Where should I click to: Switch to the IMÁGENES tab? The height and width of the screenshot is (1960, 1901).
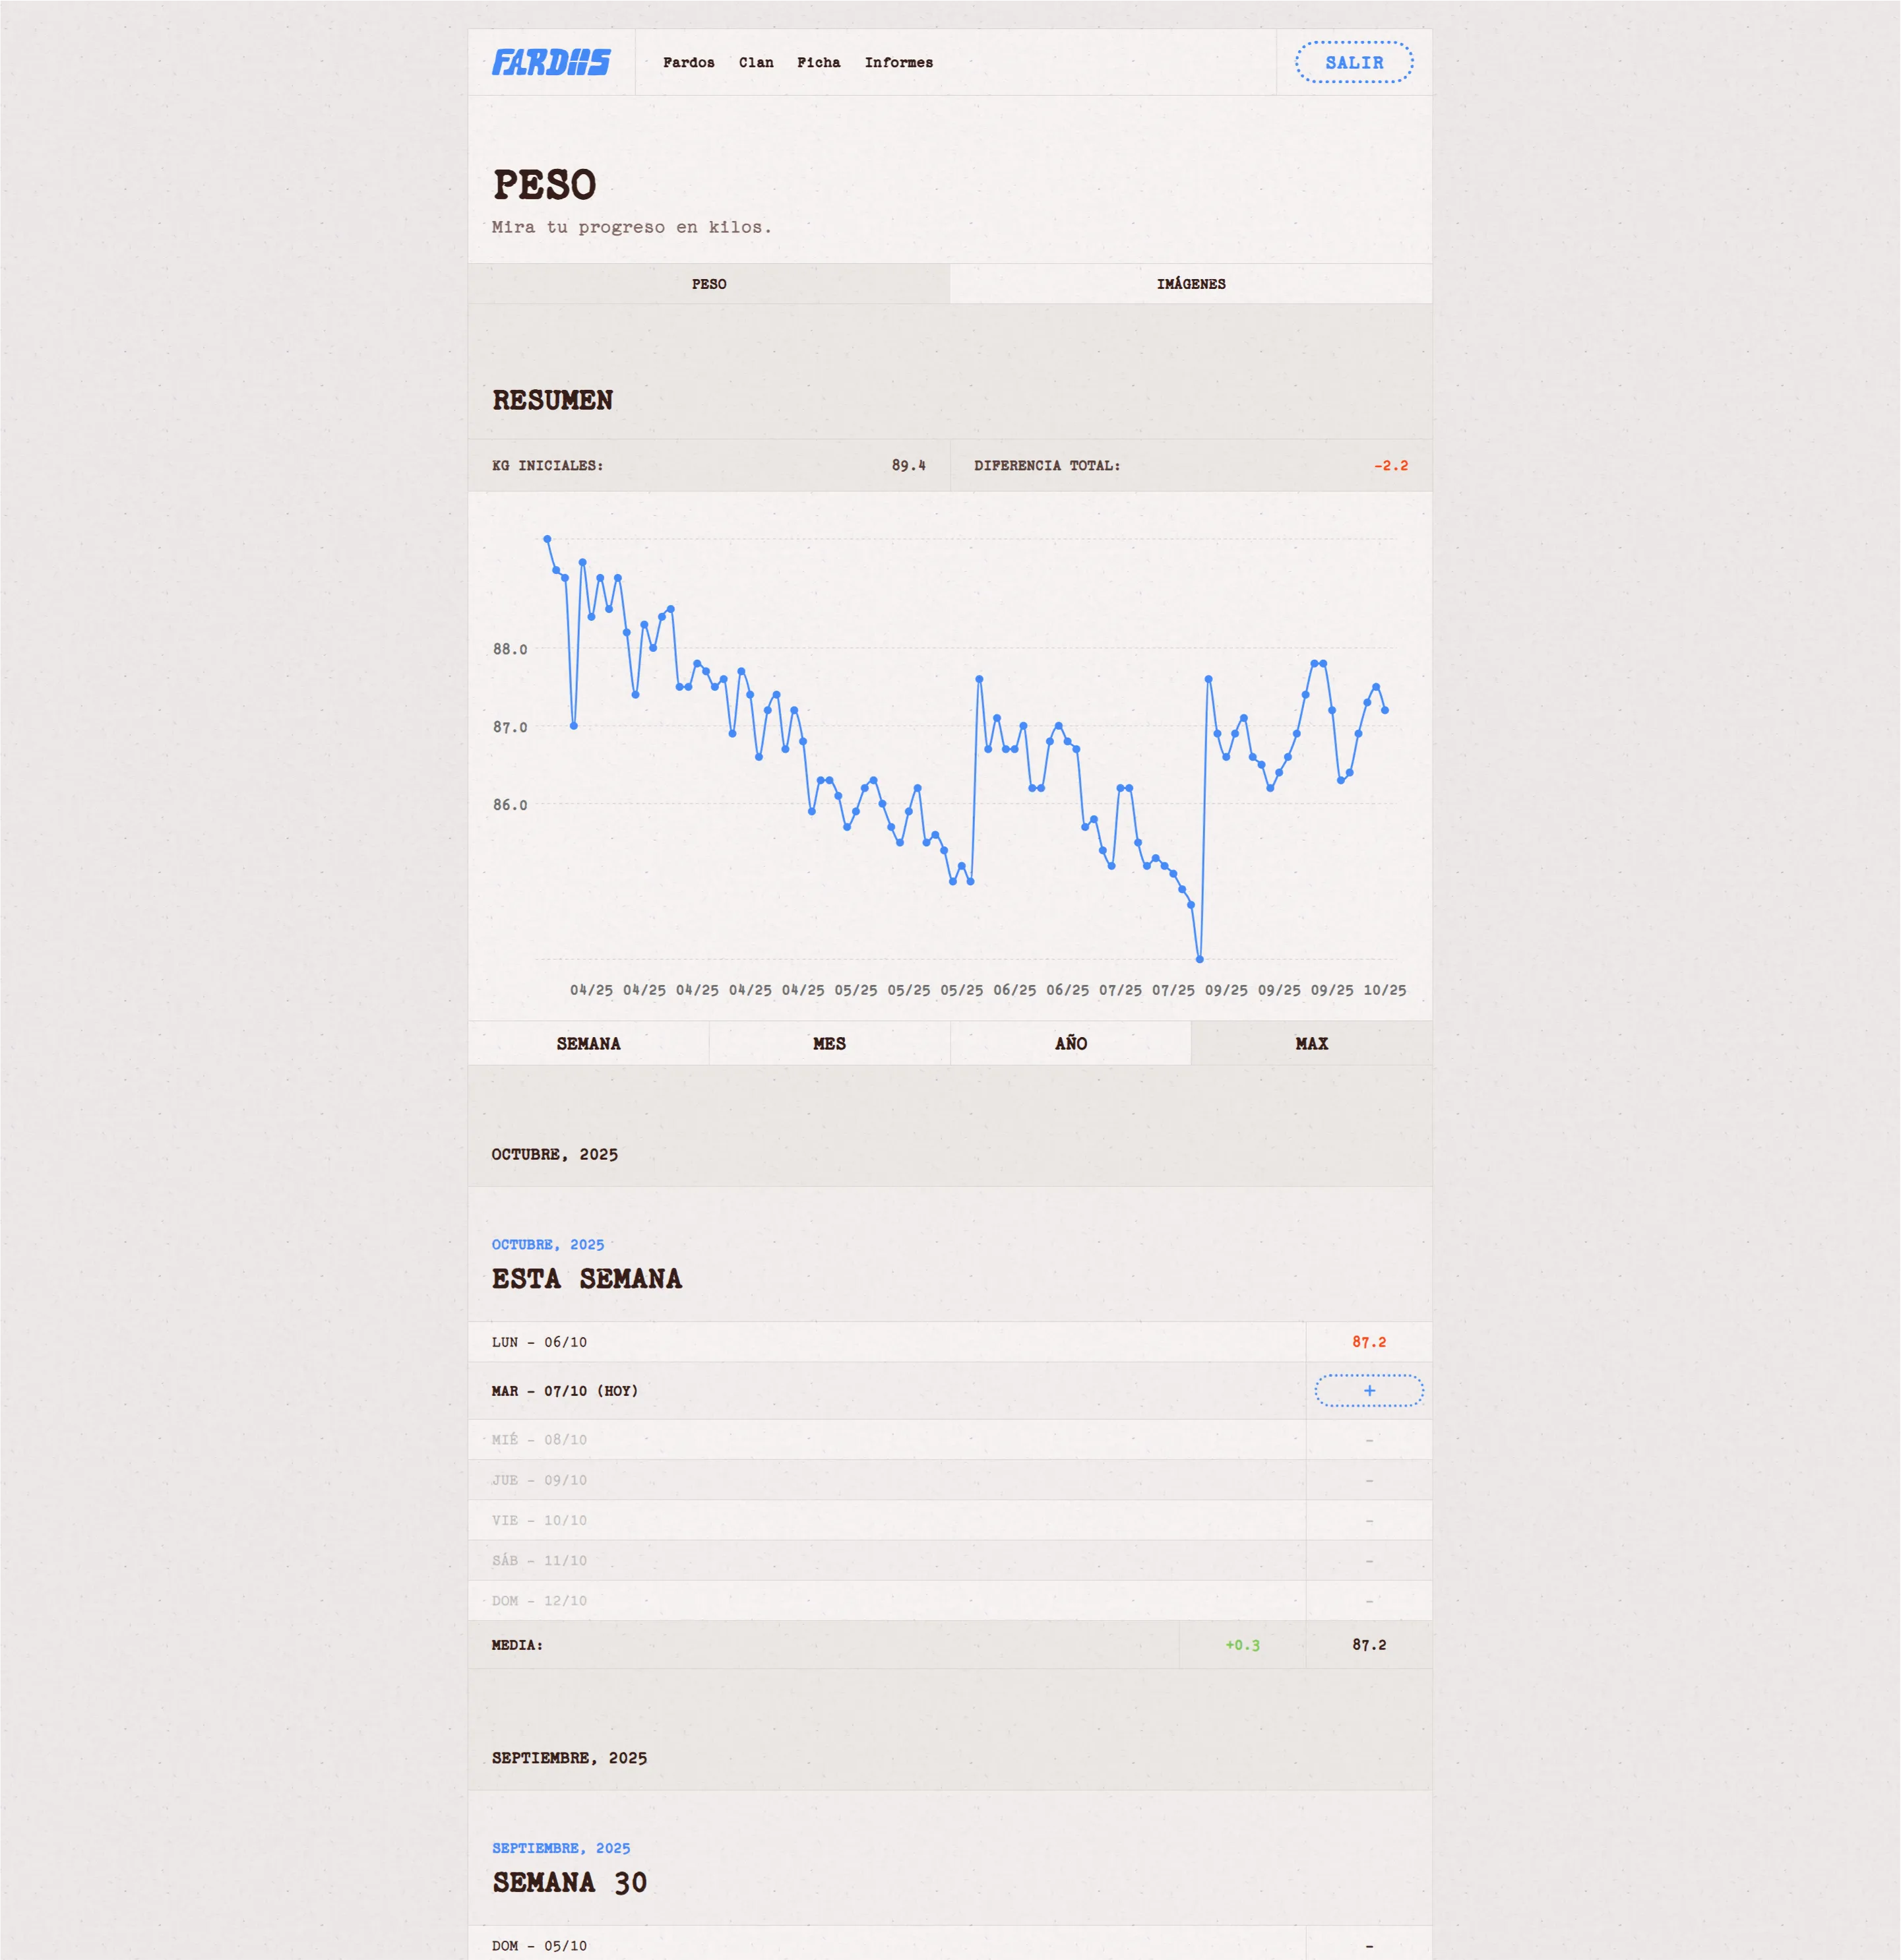point(1190,284)
